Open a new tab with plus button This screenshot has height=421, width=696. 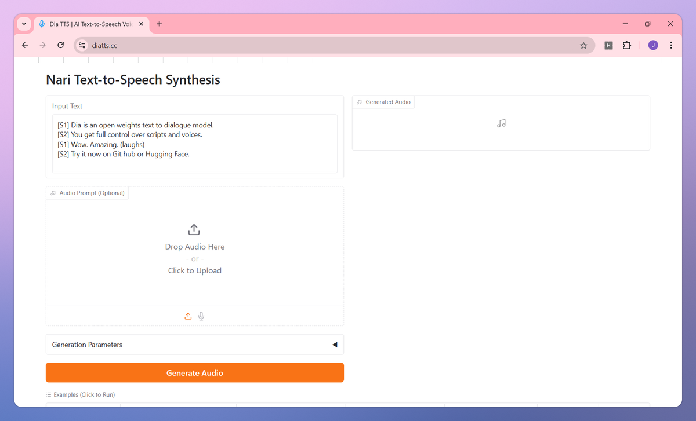pos(159,24)
